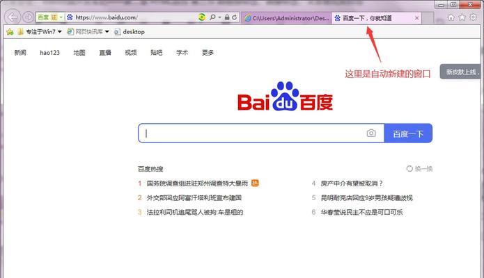Click the browser forward arrow button

[29, 17]
